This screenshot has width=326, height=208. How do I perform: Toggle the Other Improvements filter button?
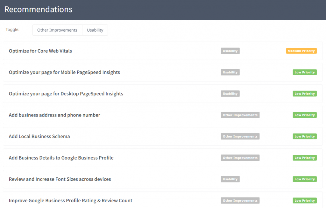[x=57, y=30]
